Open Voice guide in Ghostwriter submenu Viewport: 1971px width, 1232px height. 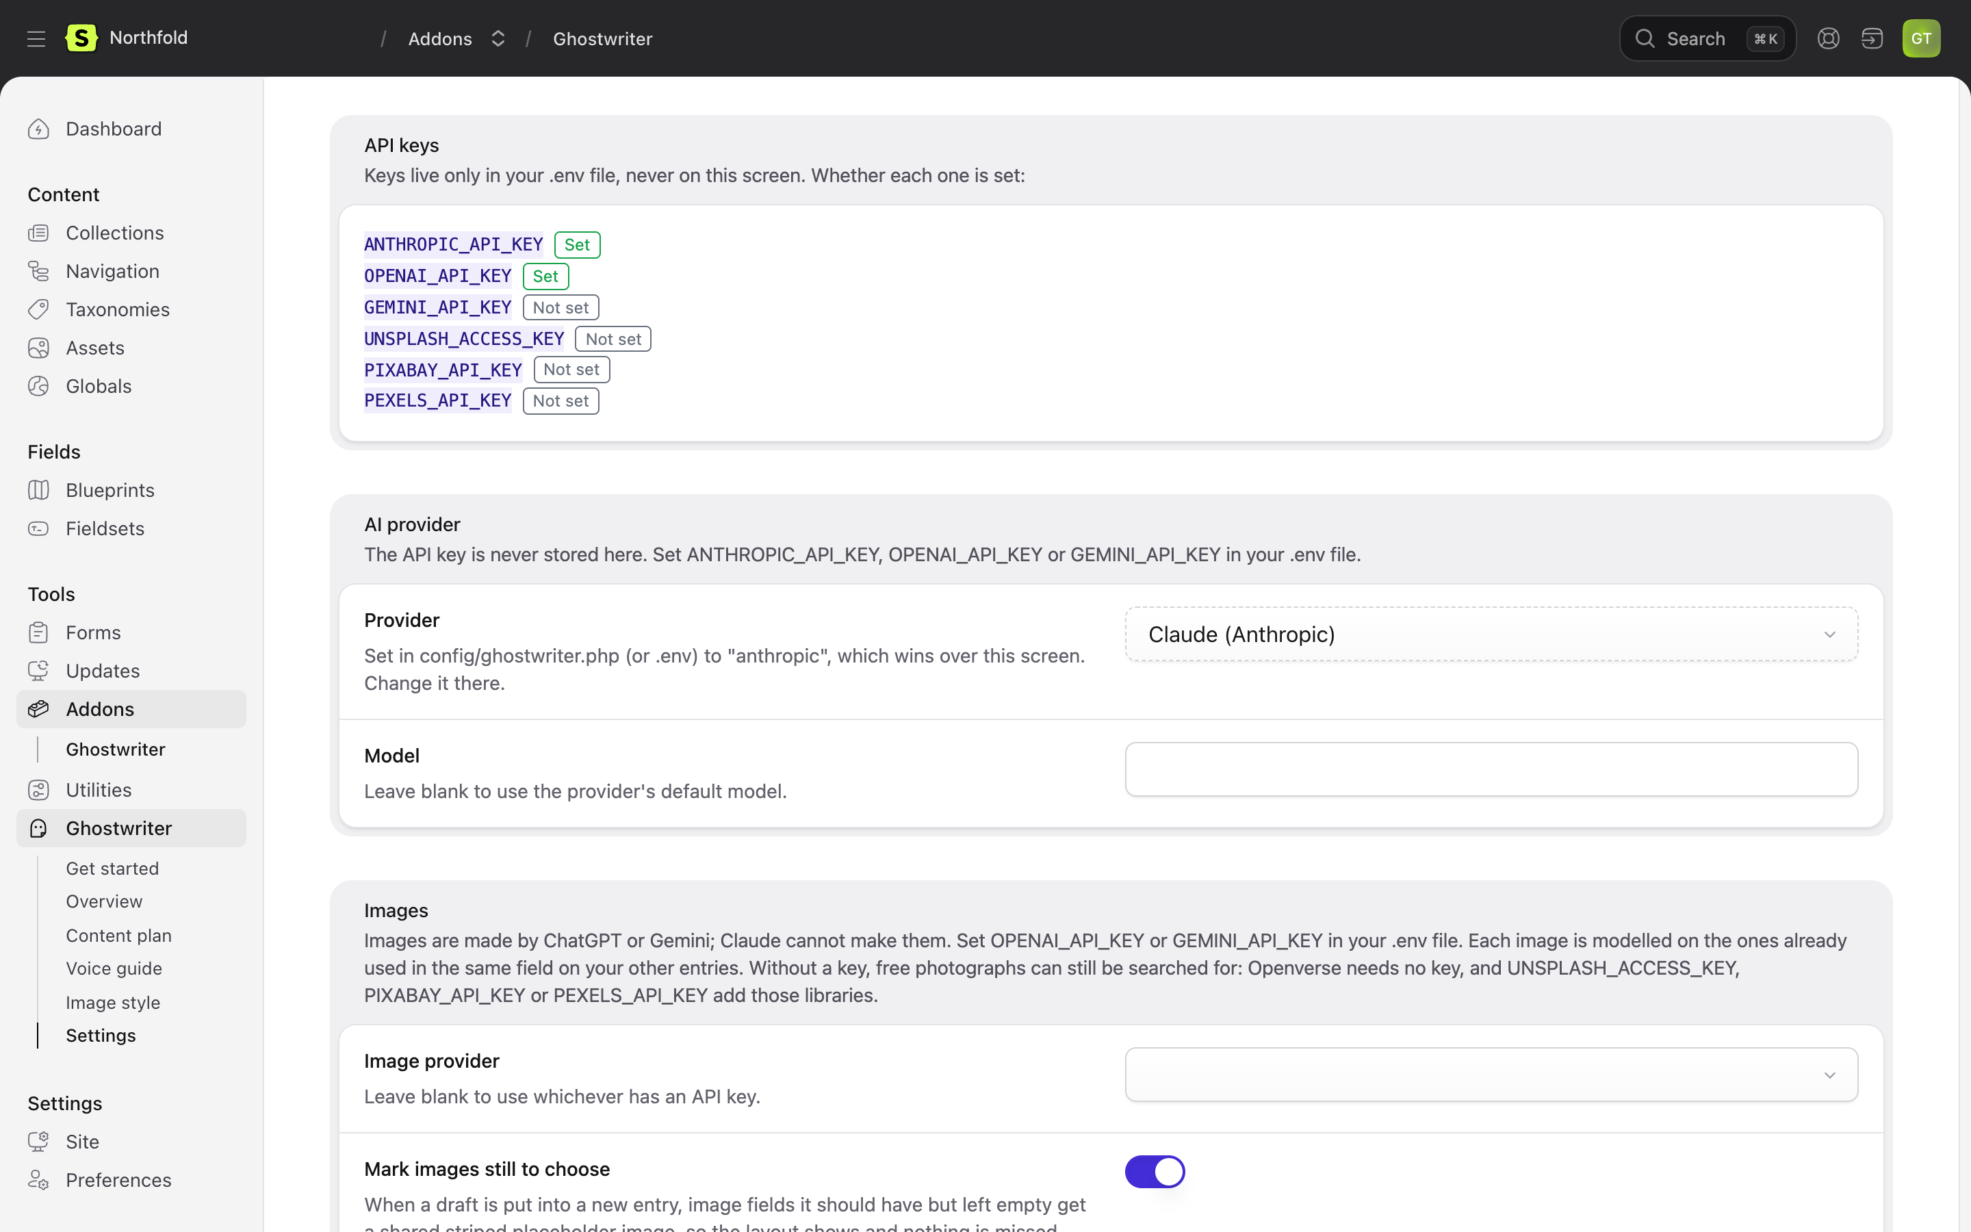114,968
